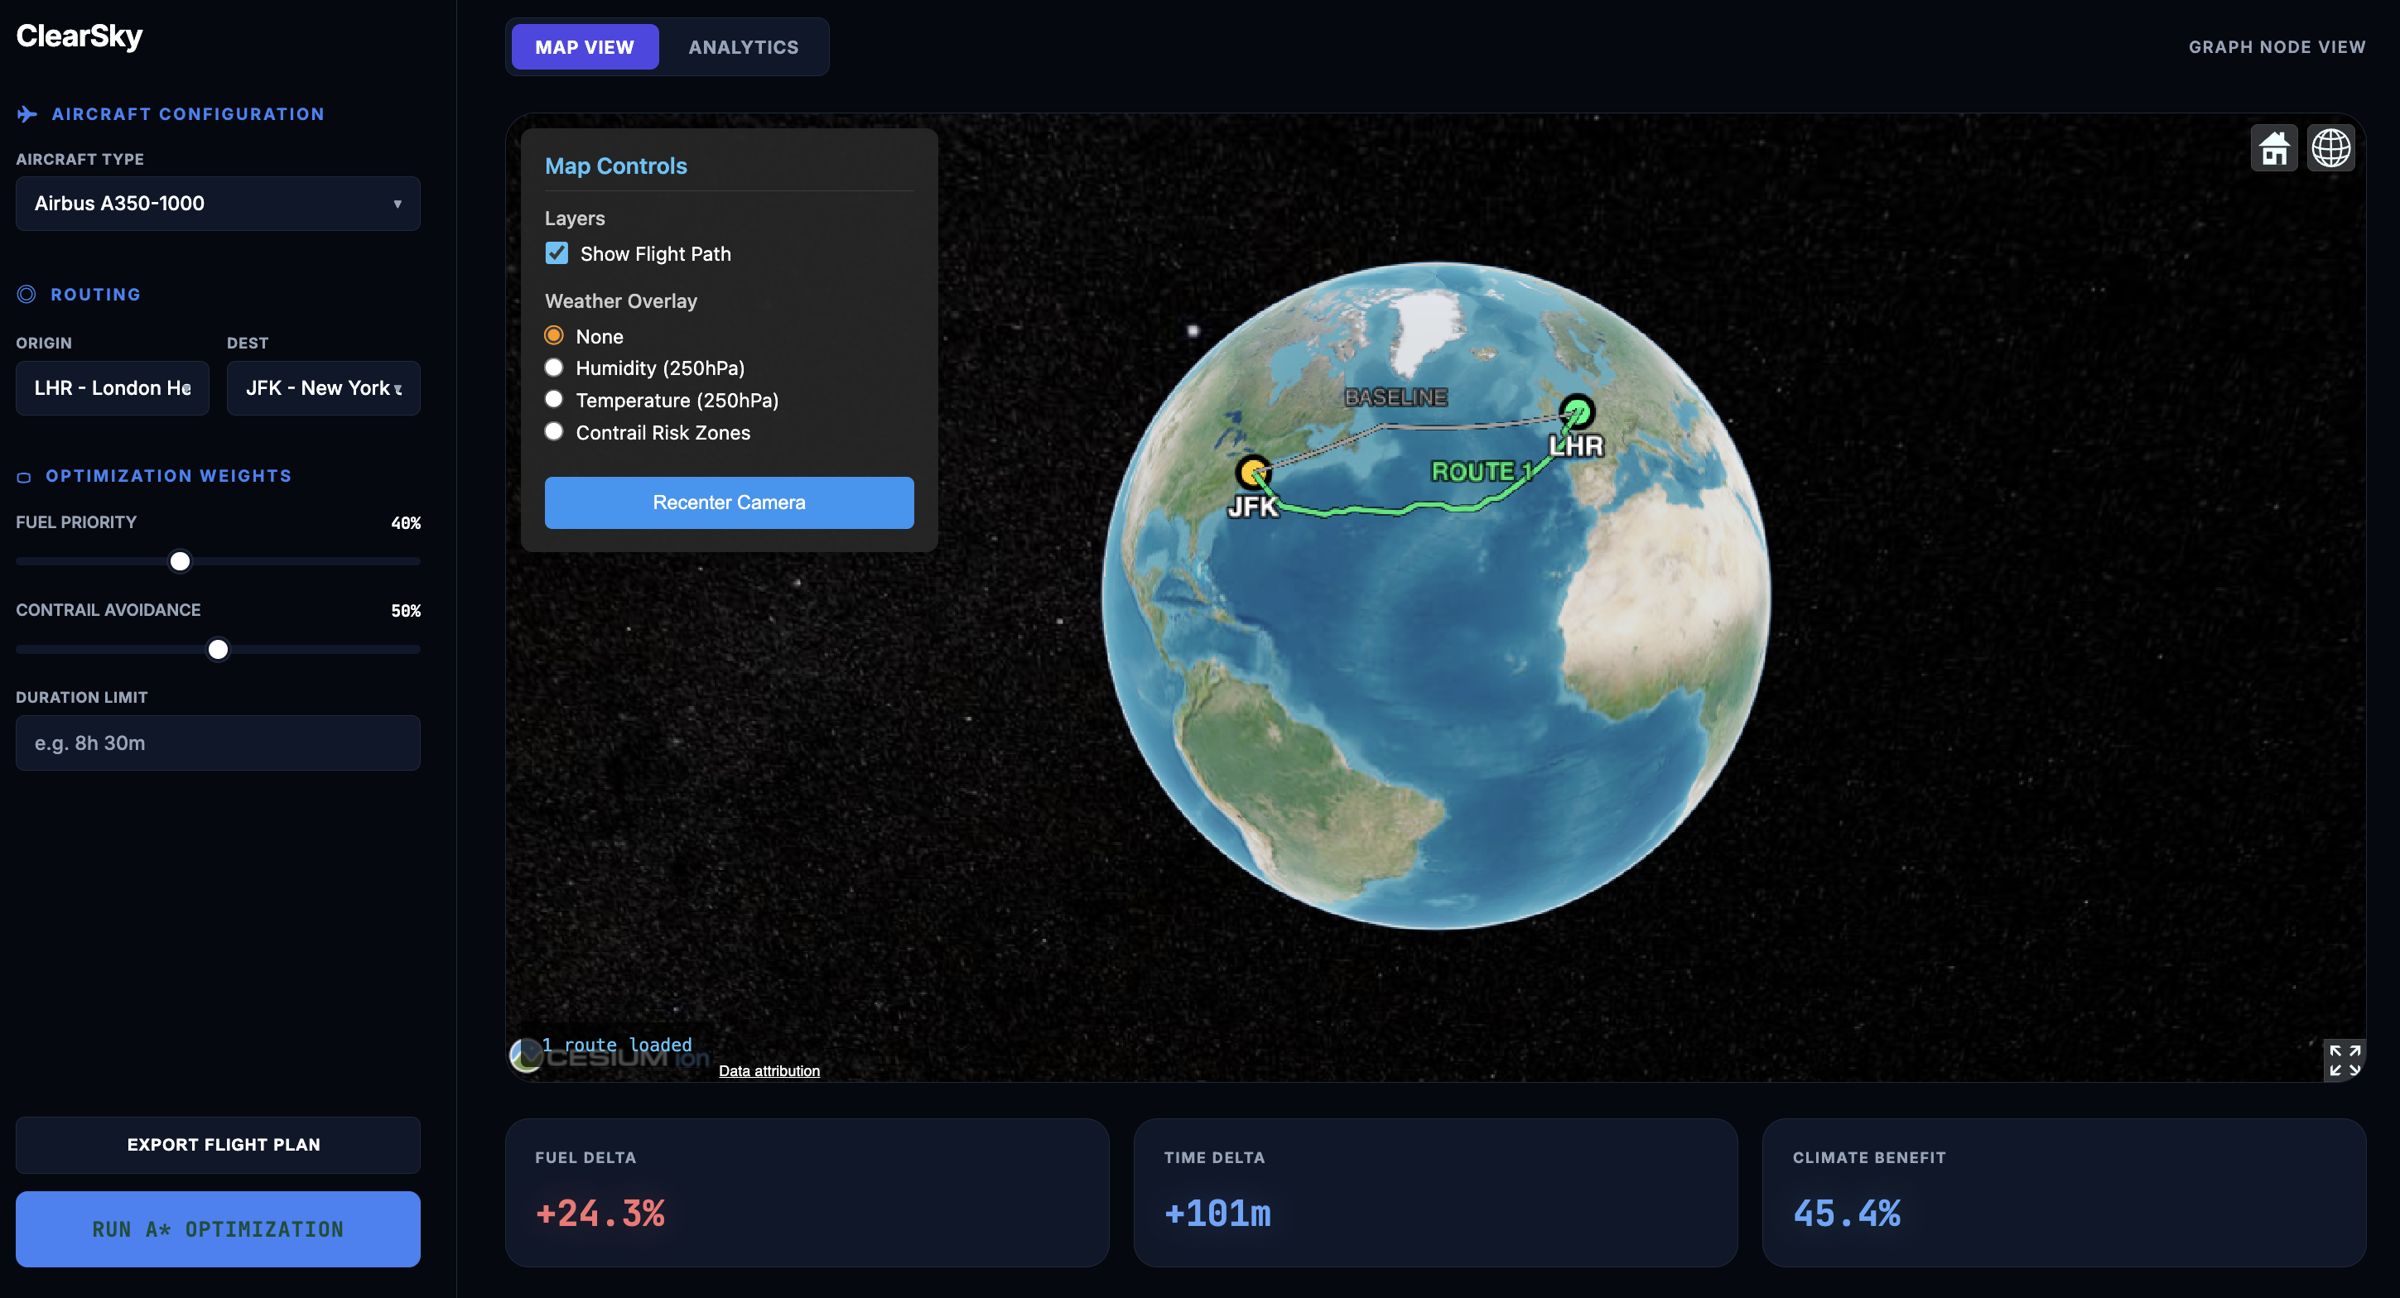Click the Cesium home view icon
This screenshot has width=2400, height=1298.
coord(2273,148)
